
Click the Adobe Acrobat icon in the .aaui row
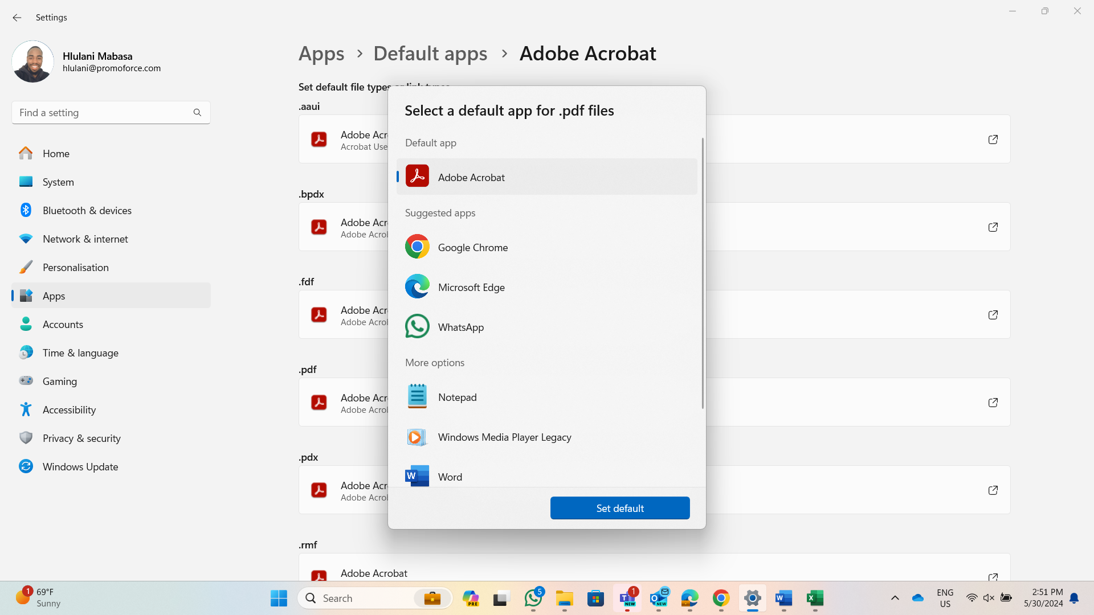pos(319,140)
